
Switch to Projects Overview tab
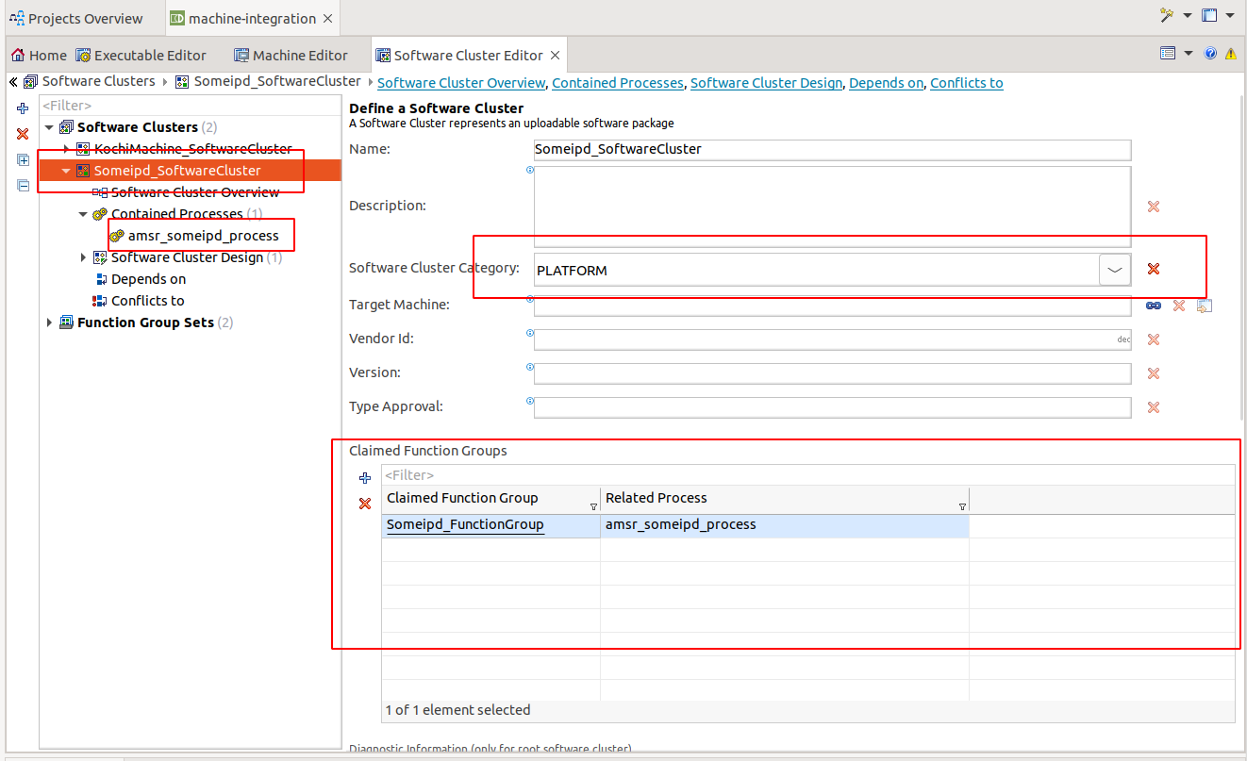(76, 19)
